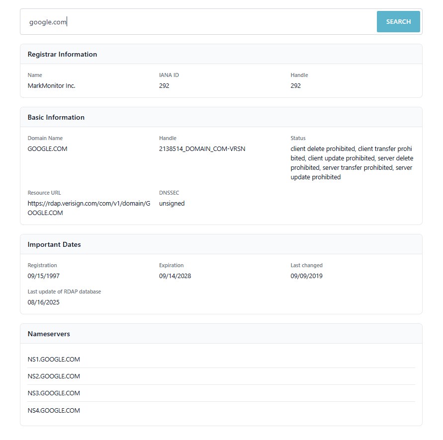Click last changed date 09/09/2019
Viewport: 443px width, 440px height.
click(307, 276)
